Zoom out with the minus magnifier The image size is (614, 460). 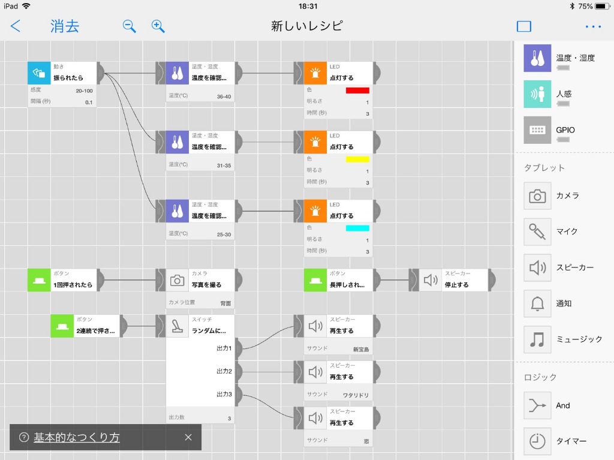click(129, 26)
